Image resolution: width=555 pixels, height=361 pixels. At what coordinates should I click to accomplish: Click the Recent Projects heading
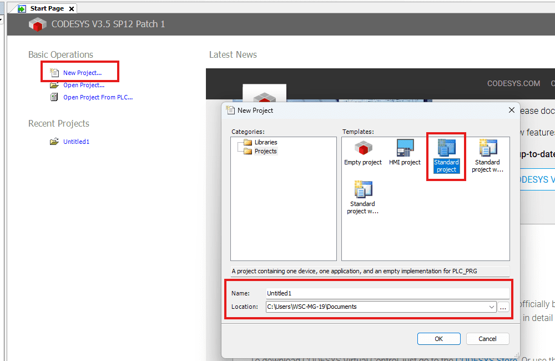point(59,124)
